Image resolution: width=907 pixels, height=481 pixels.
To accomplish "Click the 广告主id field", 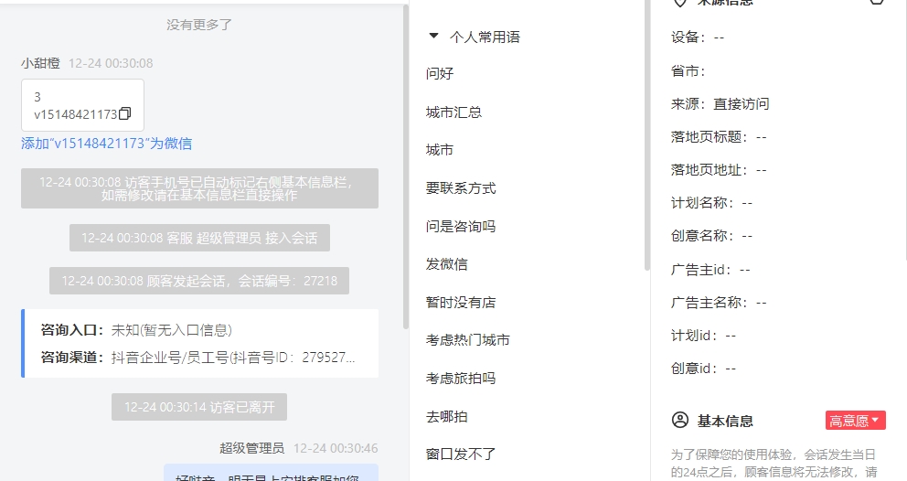I will (710, 270).
